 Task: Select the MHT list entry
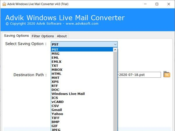[x=82, y=78]
